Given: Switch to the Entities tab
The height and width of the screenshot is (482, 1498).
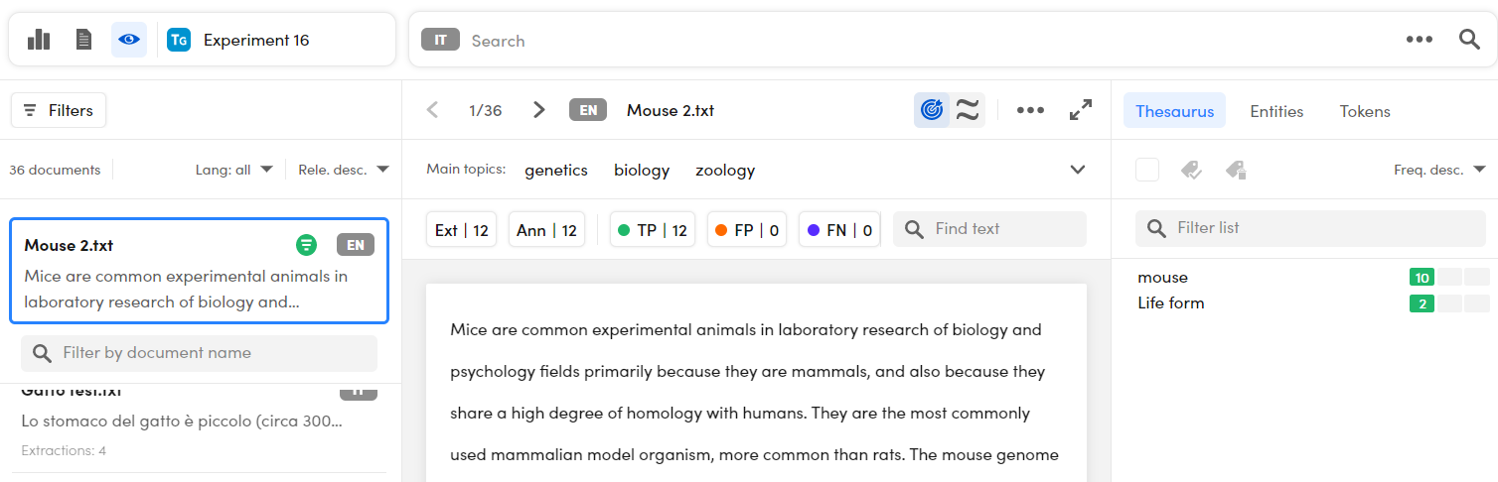Looking at the screenshot, I should point(1276,111).
